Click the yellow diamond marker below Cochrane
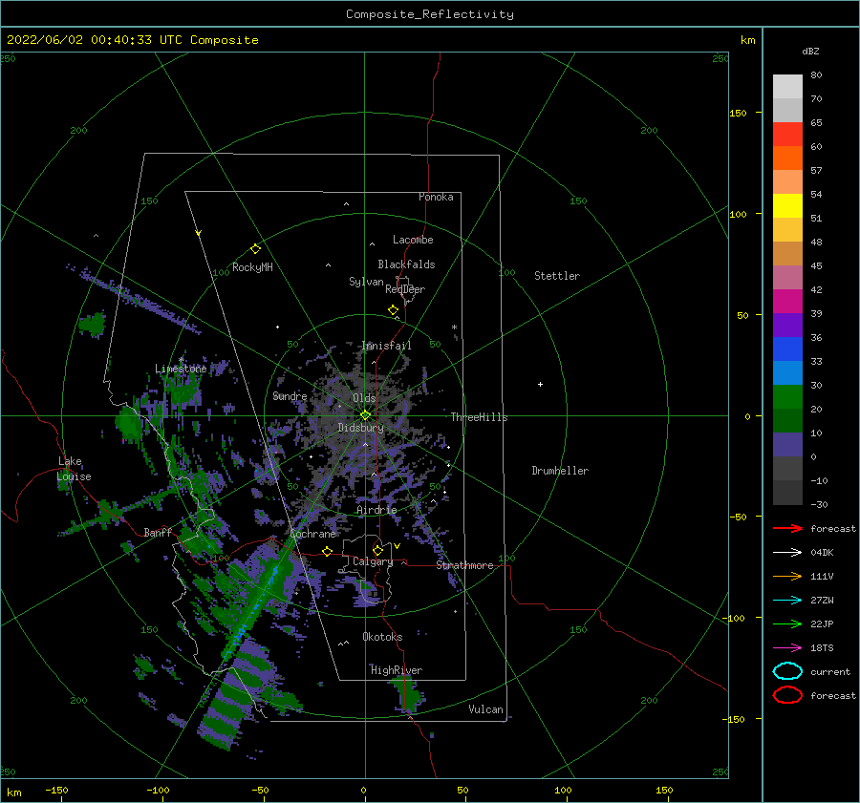This screenshot has height=803, width=860. (328, 551)
